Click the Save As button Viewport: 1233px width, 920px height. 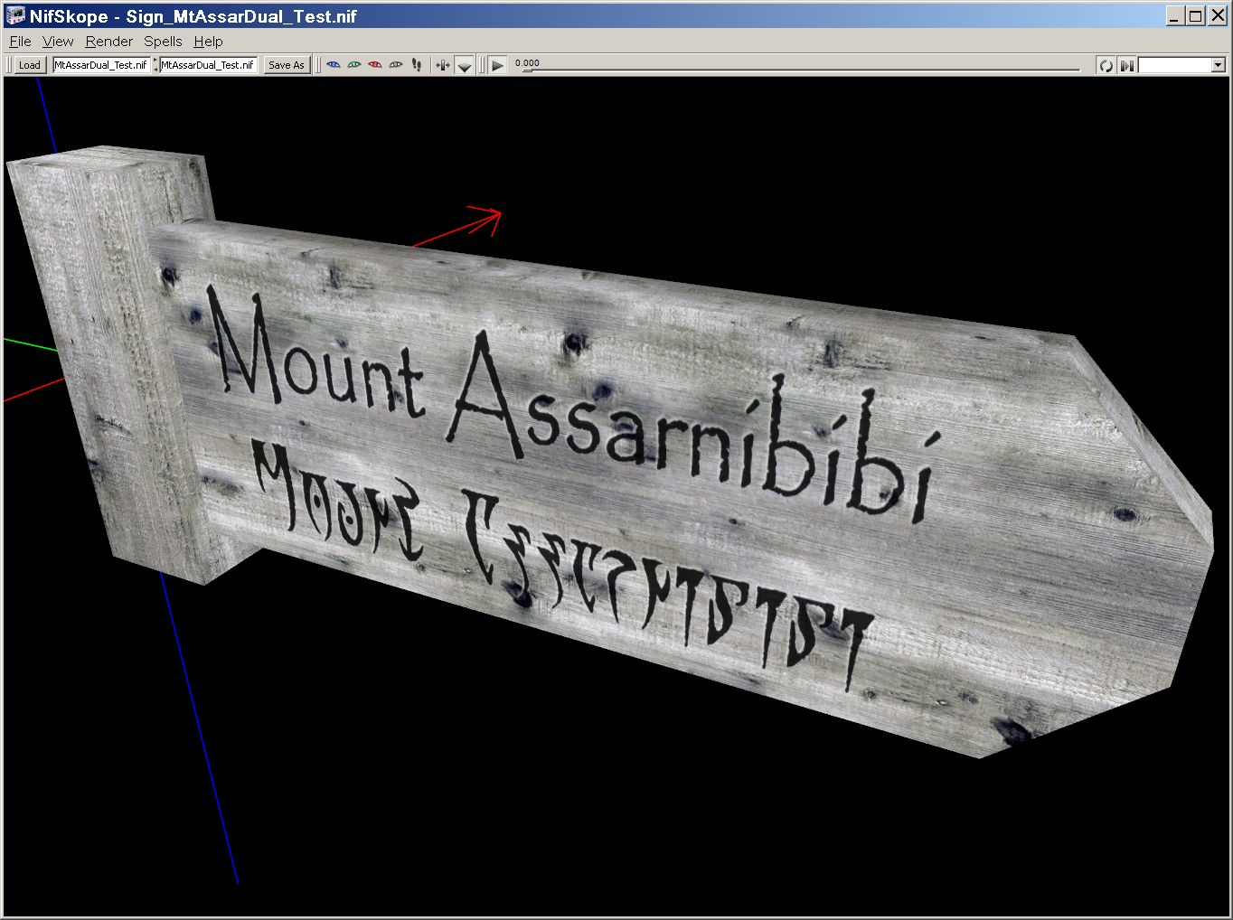[287, 65]
